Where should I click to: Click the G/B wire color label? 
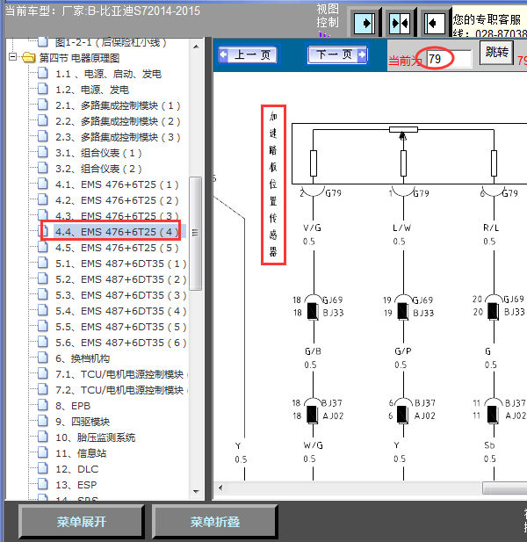tap(313, 351)
